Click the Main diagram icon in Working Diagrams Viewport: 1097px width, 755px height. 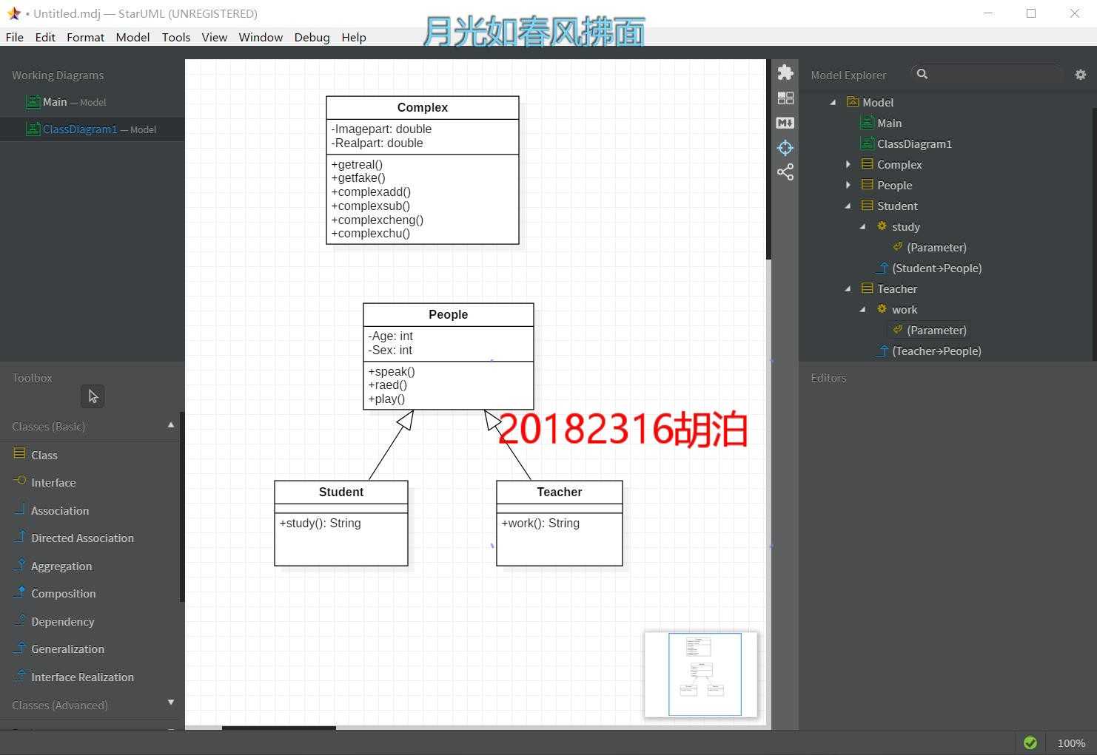click(33, 102)
